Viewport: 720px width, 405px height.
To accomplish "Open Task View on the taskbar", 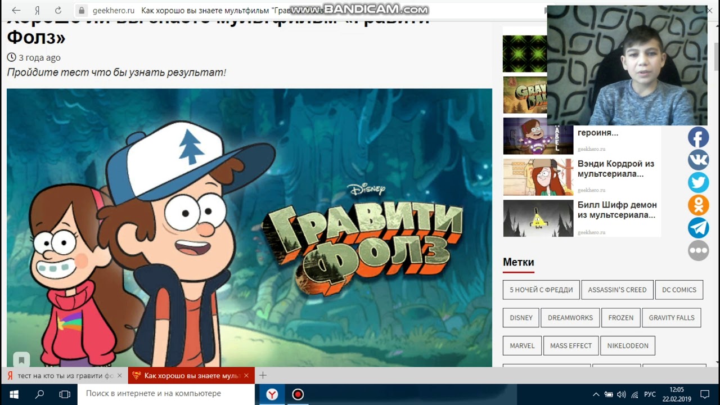I will tap(65, 394).
